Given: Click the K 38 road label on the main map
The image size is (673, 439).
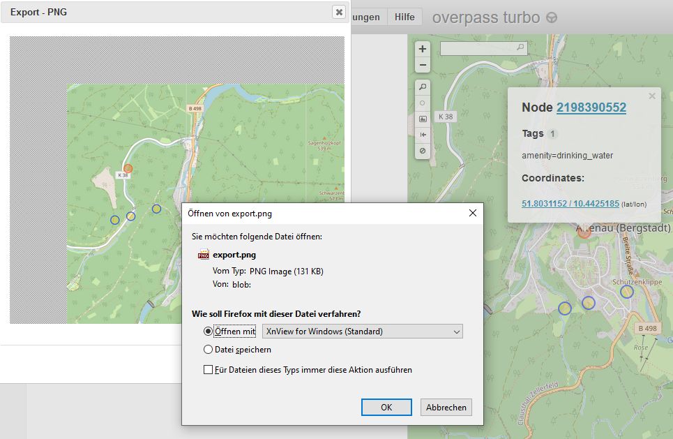Looking at the screenshot, I should pyautogui.click(x=446, y=117).
